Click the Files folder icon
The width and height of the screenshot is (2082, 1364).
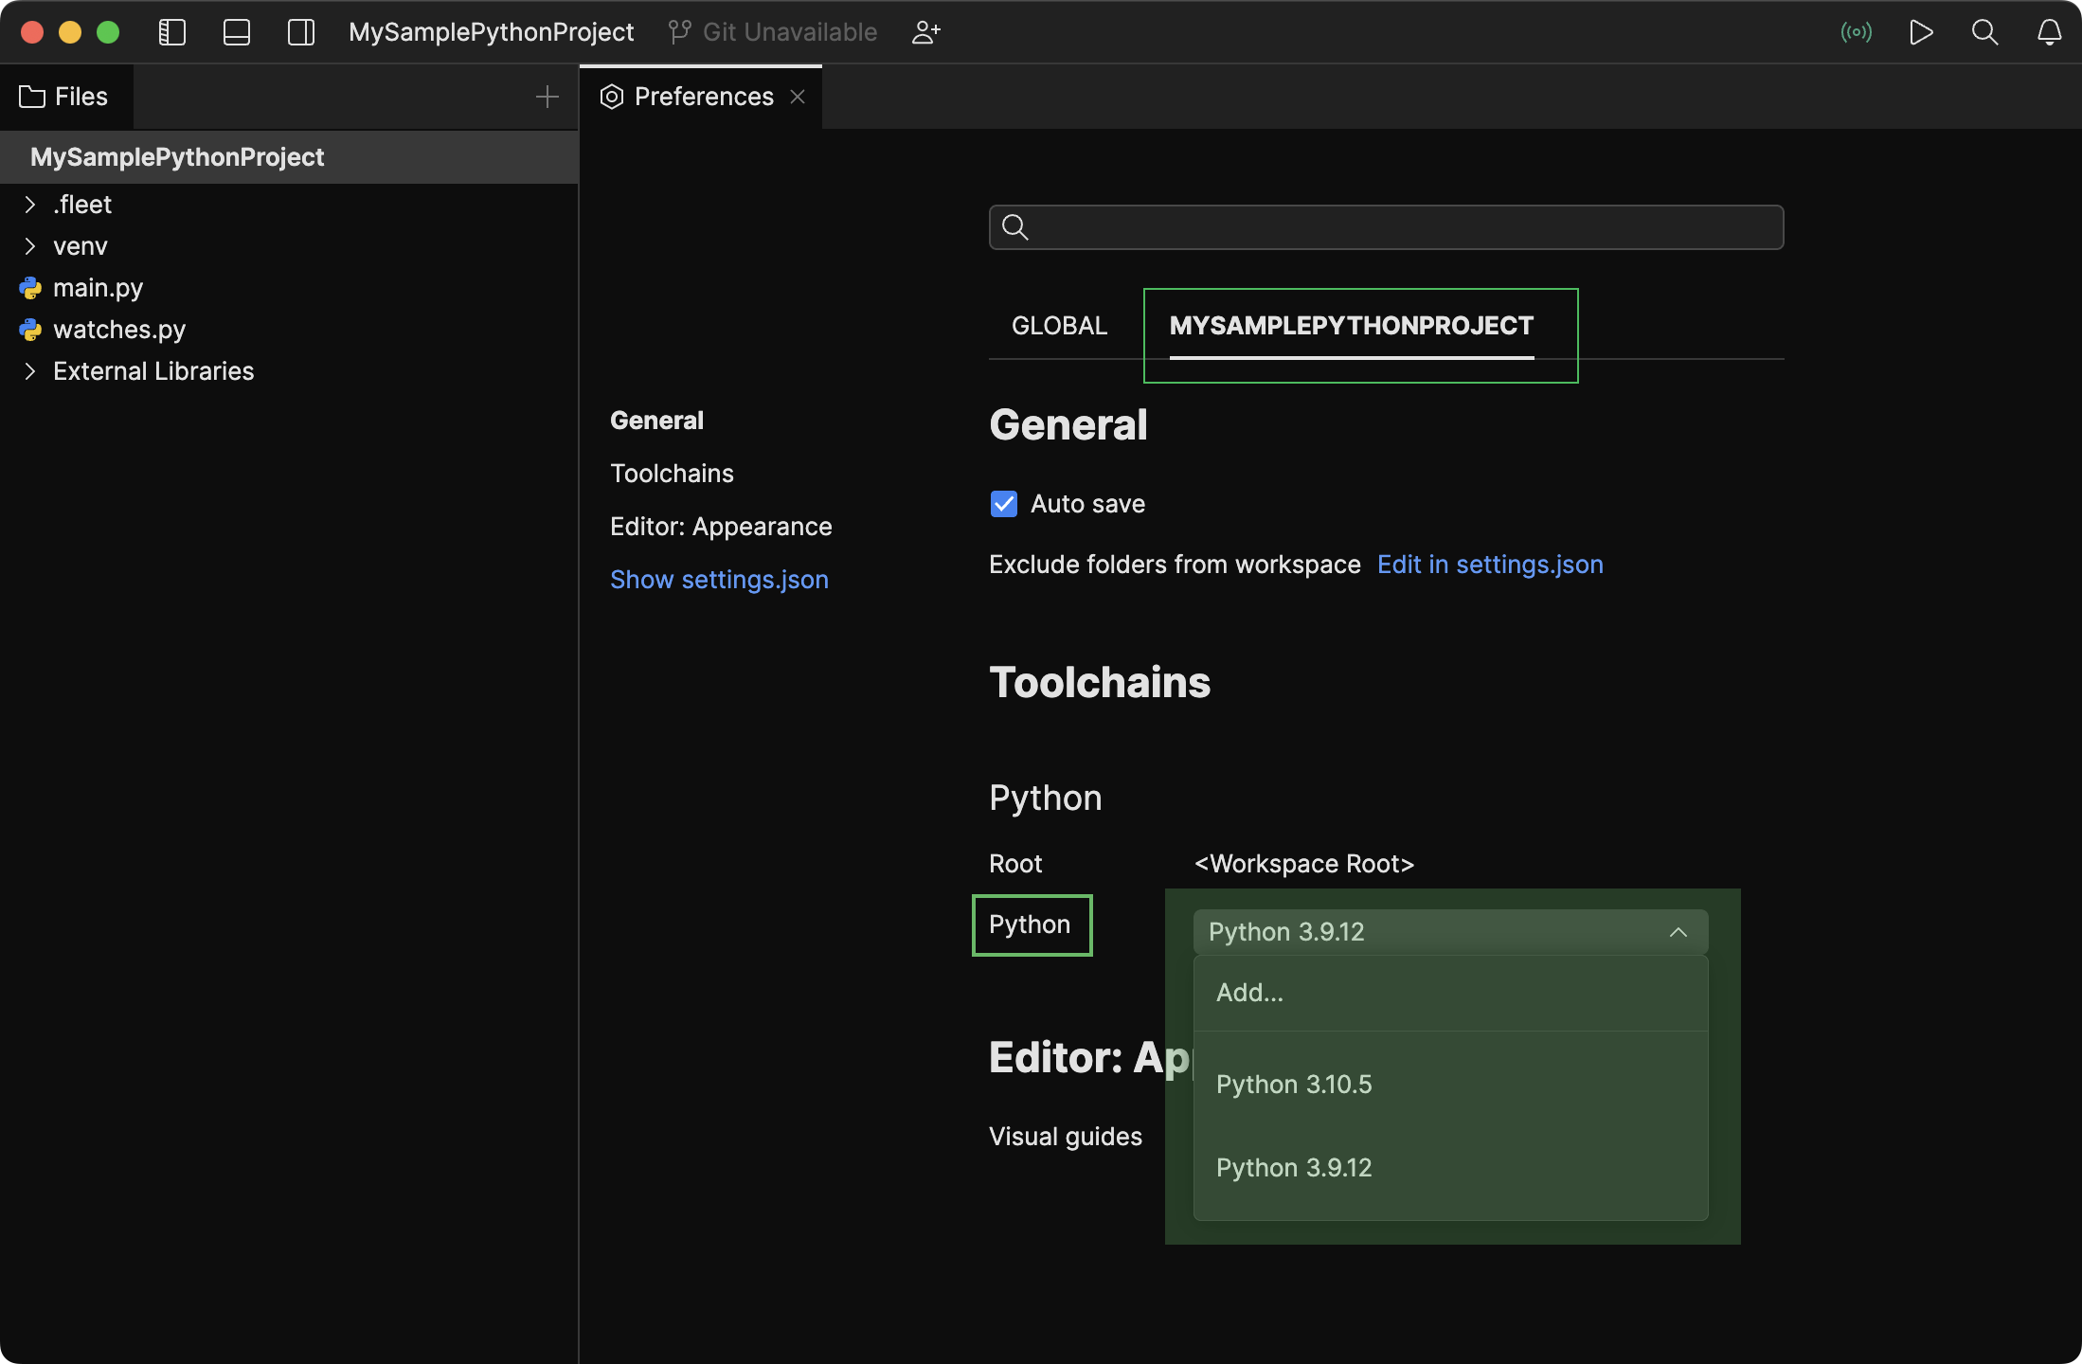point(31,96)
